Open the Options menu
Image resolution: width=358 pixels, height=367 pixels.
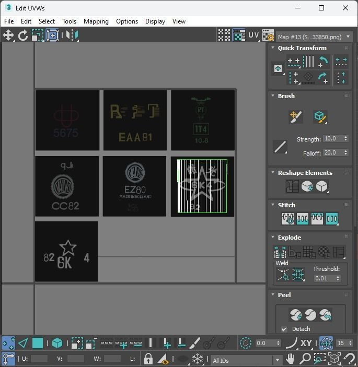127,21
